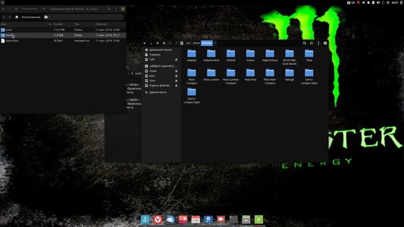Open the calendar app in dock
The image size is (404, 227).
[196, 219]
